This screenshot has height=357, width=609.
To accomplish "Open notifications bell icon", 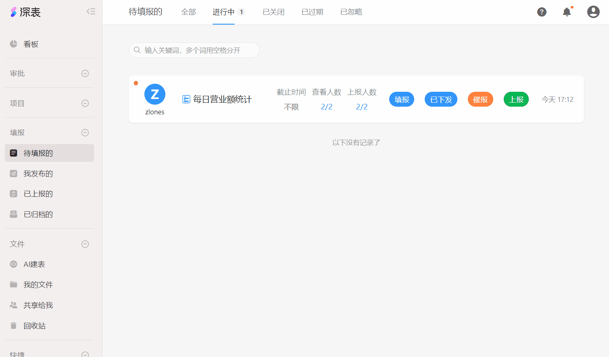I will pyautogui.click(x=567, y=12).
